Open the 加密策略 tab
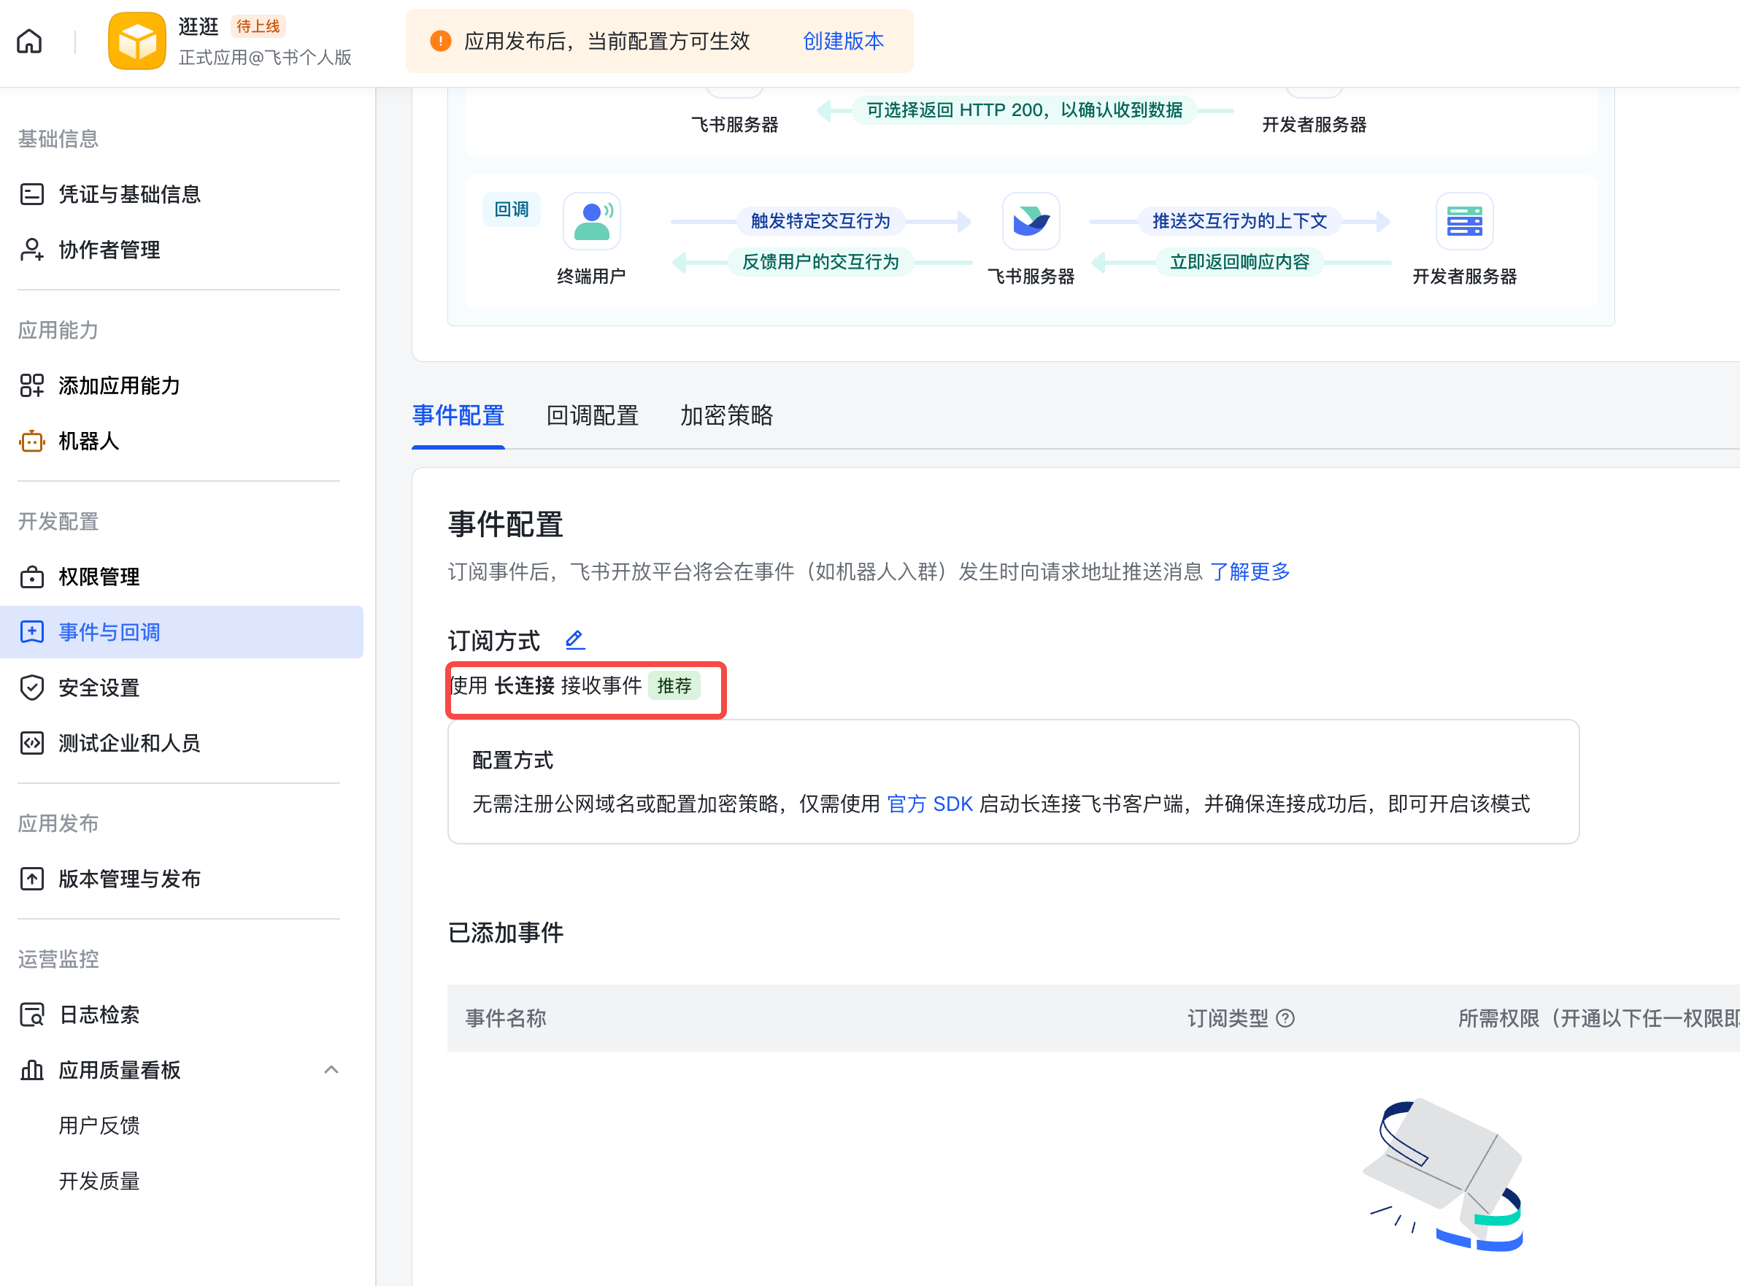1740x1286 pixels. tap(725, 417)
